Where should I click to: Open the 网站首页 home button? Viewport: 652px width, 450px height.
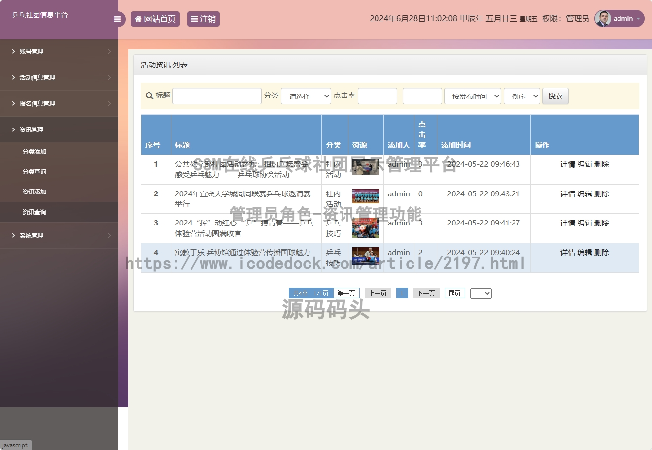(155, 19)
